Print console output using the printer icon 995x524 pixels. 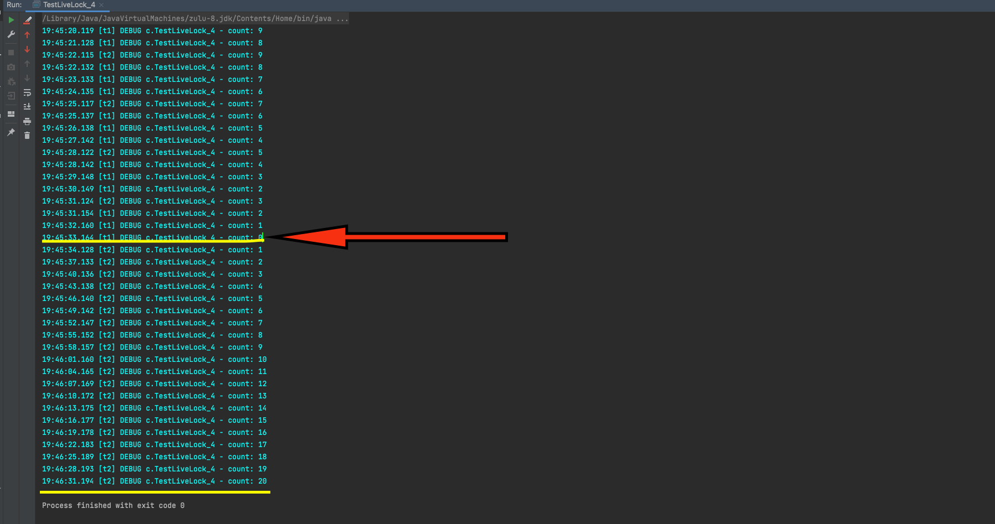[x=27, y=121]
